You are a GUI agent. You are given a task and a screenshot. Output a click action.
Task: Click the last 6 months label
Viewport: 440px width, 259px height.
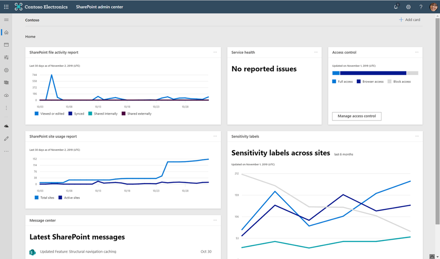coord(344,154)
